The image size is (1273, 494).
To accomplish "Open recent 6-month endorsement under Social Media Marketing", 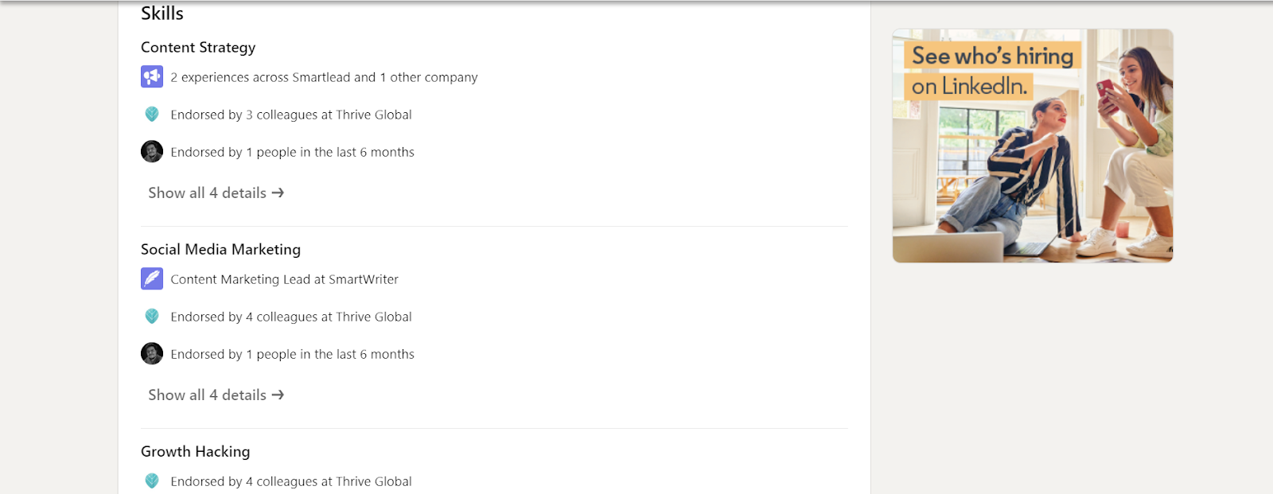I will click(292, 354).
